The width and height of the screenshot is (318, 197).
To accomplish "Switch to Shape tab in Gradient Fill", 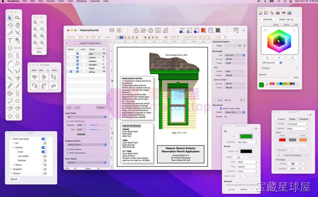I will coord(292,119).
